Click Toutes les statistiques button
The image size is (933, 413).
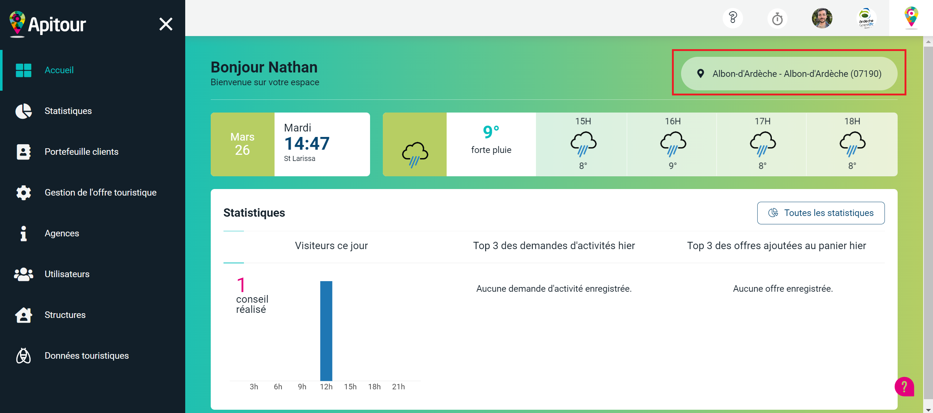click(x=820, y=213)
